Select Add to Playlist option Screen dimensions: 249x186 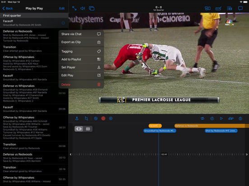[x=81, y=59]
